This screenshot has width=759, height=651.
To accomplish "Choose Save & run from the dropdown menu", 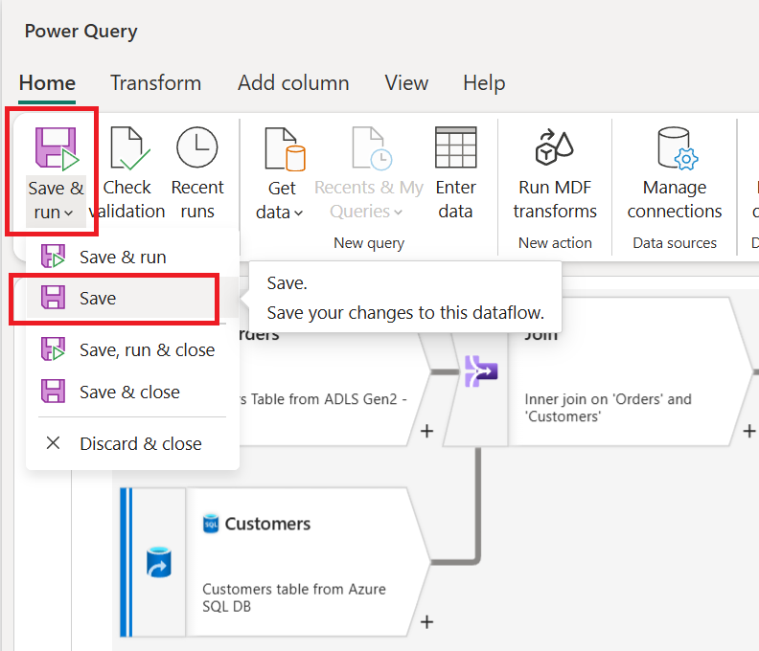I will [132, 257].
